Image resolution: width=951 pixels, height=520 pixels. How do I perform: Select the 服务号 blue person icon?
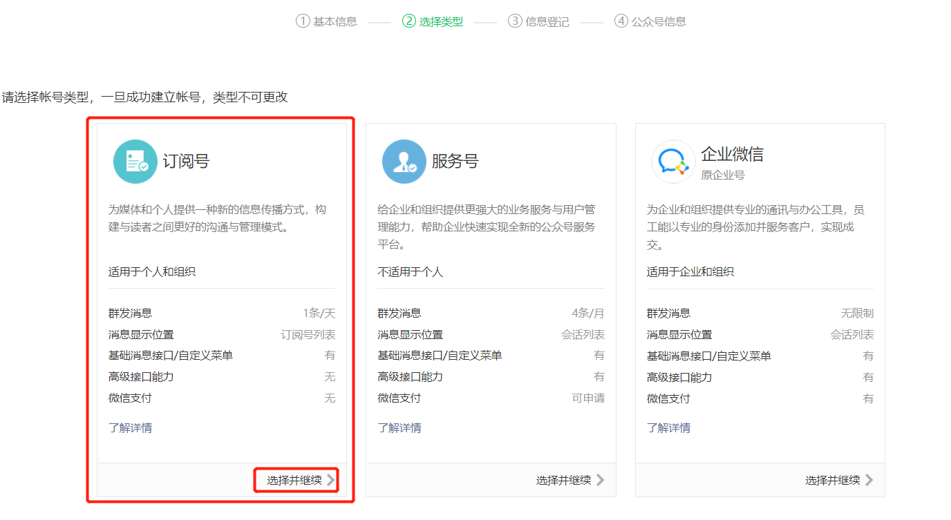click(x=404, y=161)
